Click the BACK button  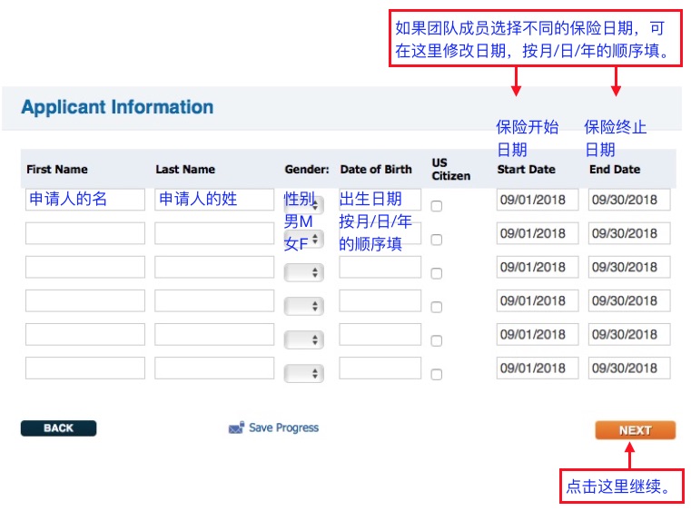[58, 428]
